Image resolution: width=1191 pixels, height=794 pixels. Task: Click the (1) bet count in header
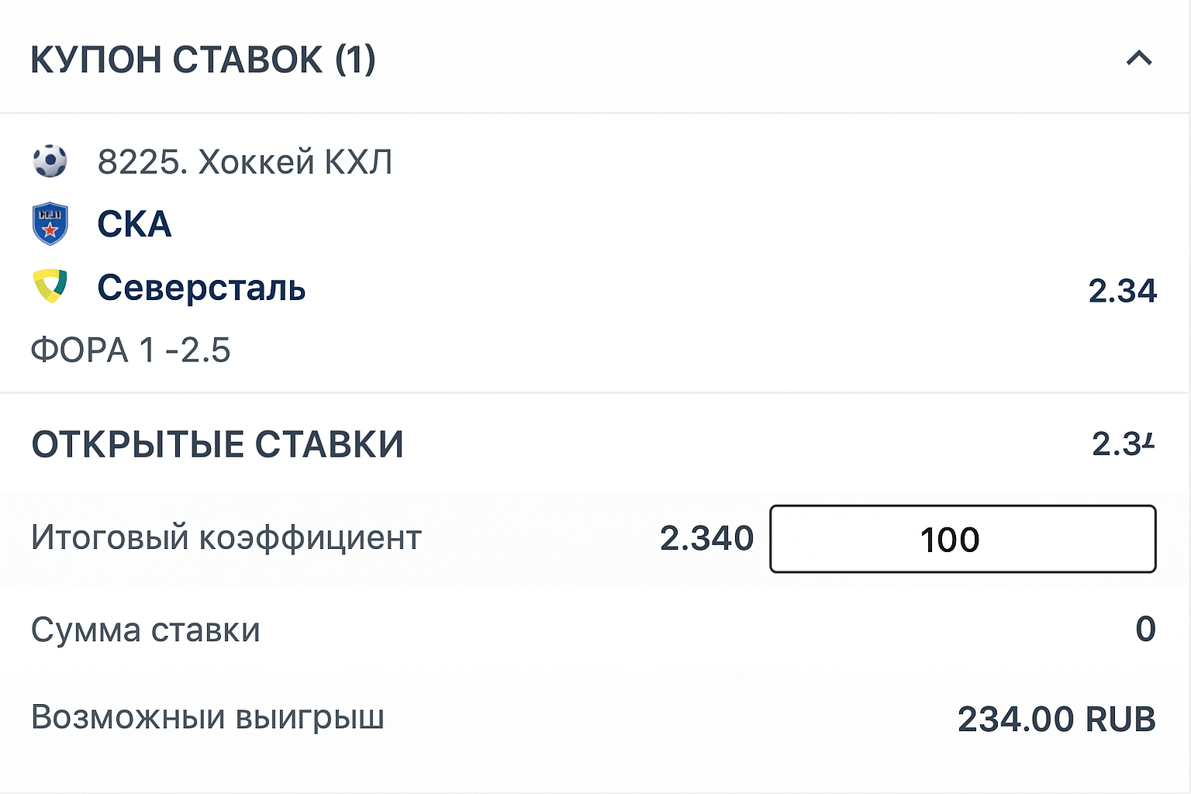(x=355, y=60)
